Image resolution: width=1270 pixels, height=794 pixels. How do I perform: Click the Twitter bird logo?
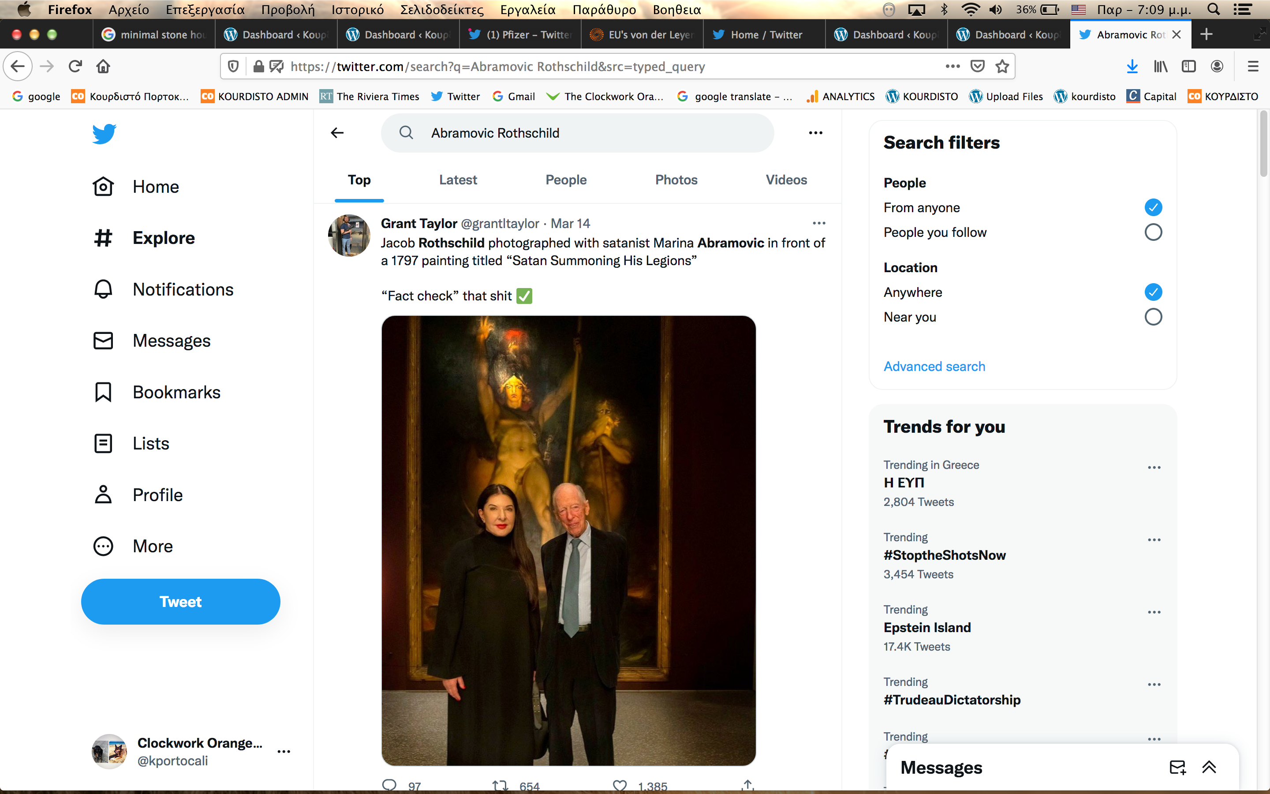point(104,133)
